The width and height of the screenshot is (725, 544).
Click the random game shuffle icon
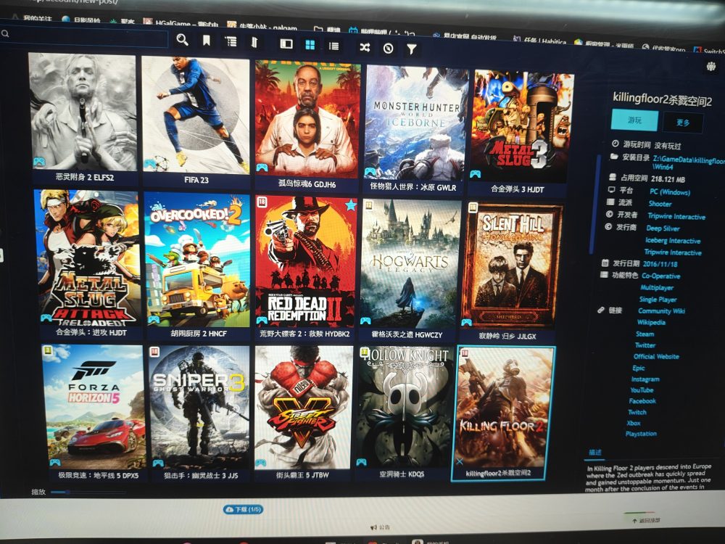[x=365, y=47]
